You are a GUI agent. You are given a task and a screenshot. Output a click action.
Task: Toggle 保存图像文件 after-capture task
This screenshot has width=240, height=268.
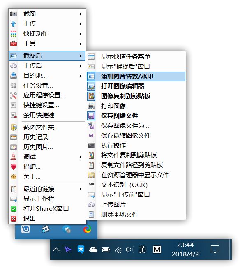tap(136, 116)
